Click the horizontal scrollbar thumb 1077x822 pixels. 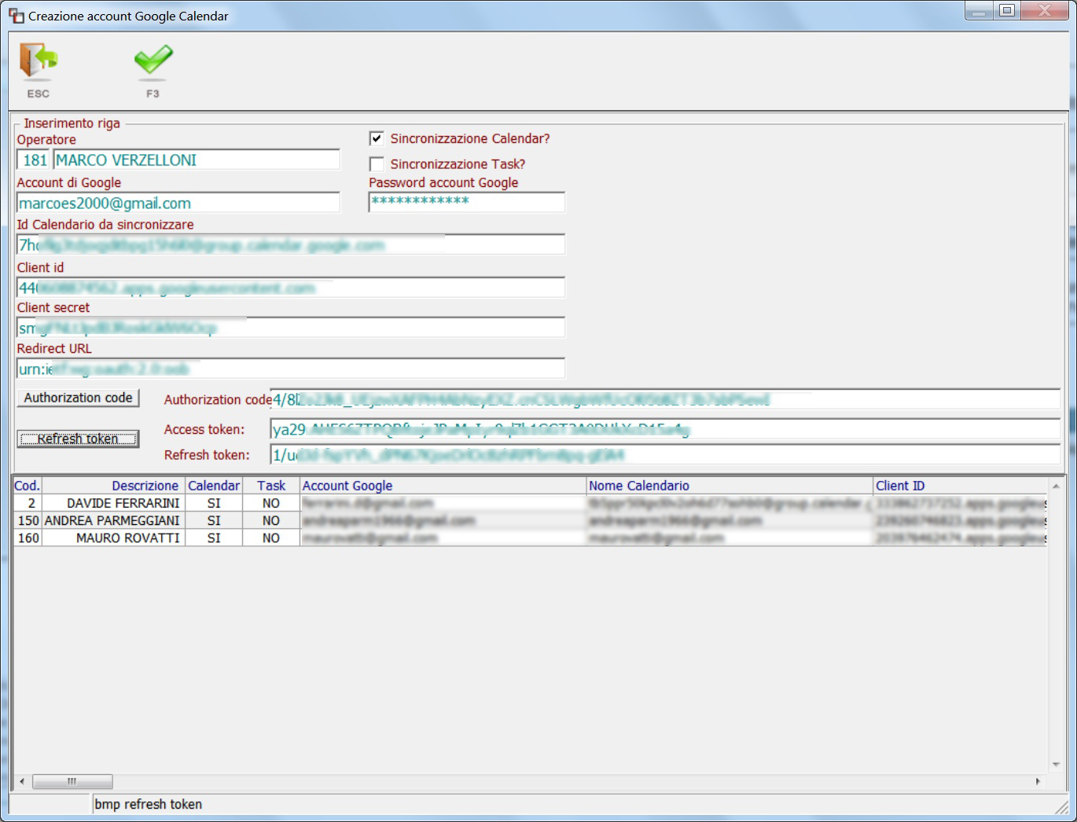72,781
